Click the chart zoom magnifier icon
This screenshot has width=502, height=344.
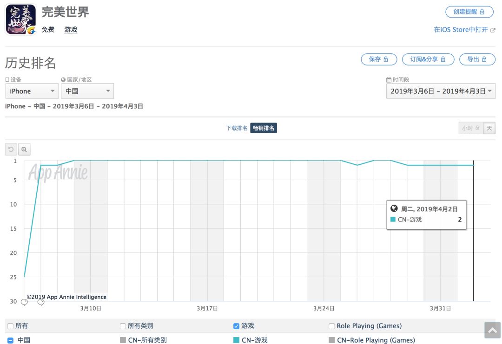(x=24, y=149)
